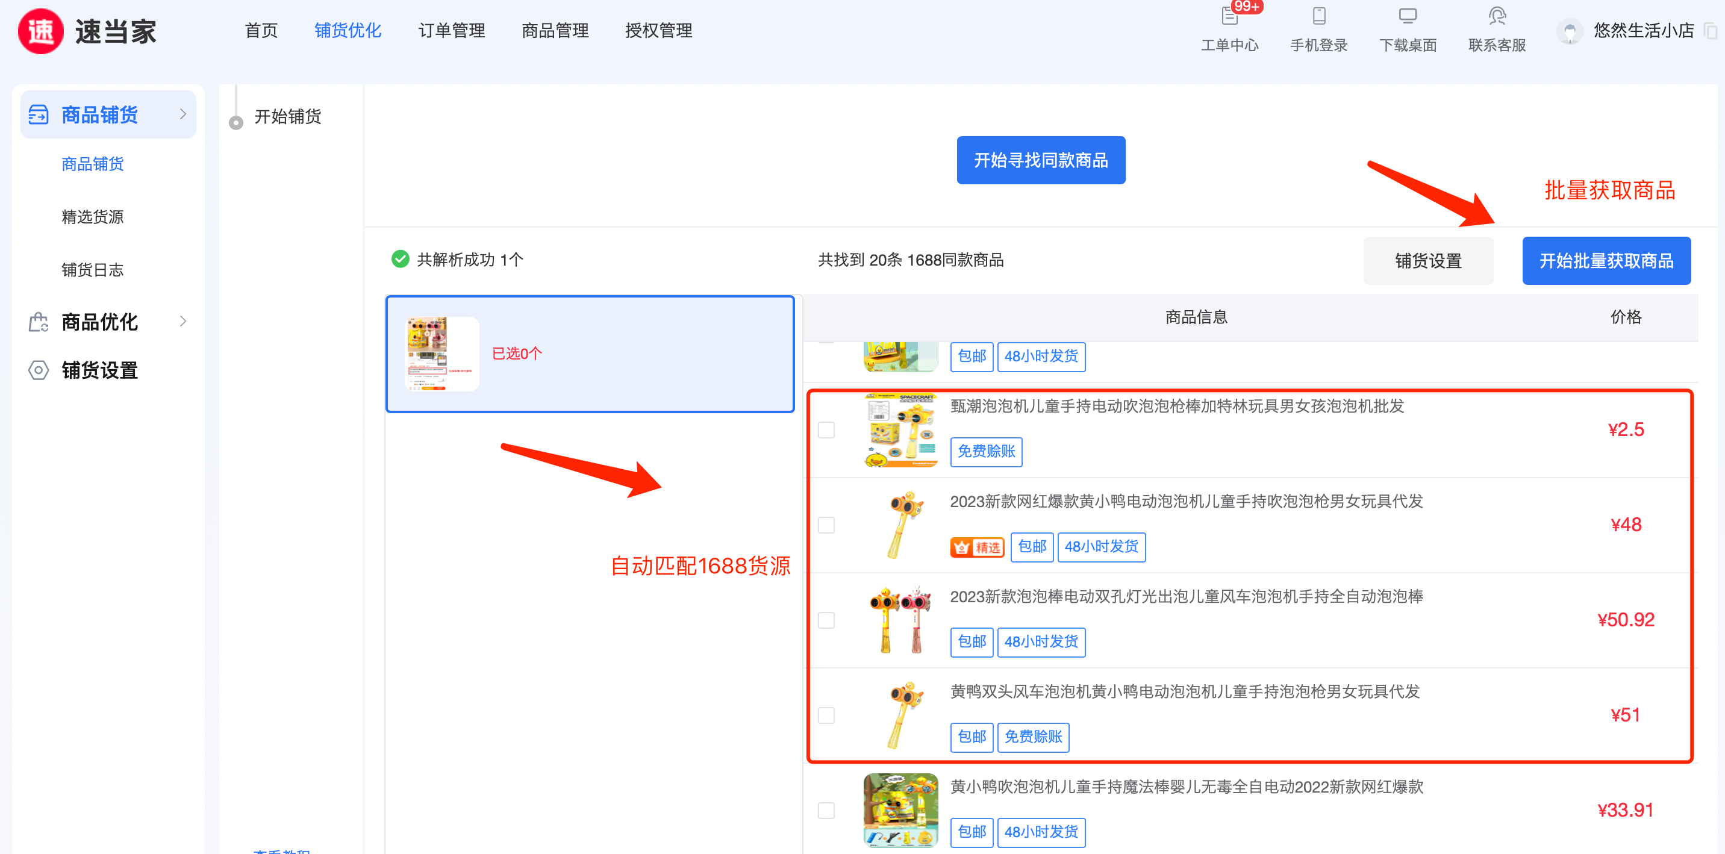Select the checkbox for the ¥48 product
Screen dimensions: 1725x854
826,525
